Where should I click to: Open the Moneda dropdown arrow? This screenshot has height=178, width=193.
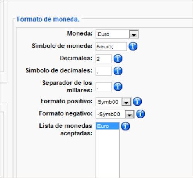[134, 34]
